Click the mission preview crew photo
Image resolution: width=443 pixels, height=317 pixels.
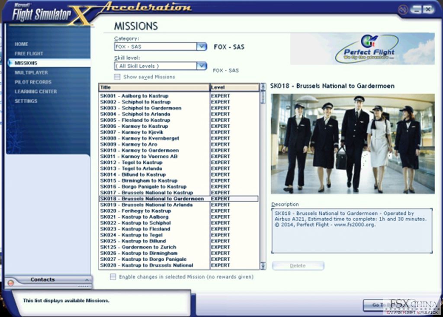353,144
